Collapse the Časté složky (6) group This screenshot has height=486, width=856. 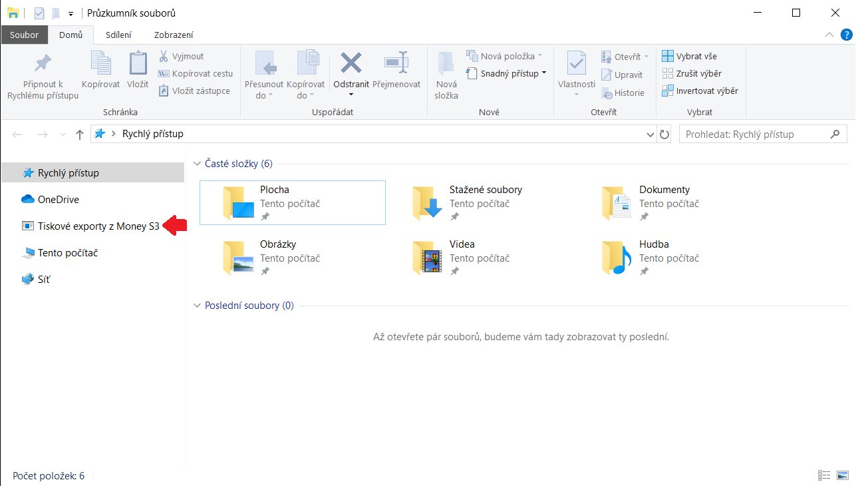pyautogui.click(x=197, y=164)
